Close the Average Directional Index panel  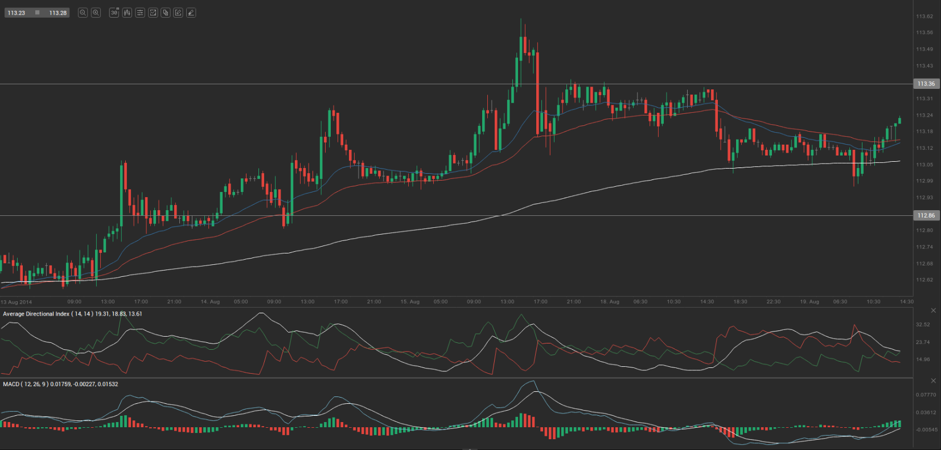[x=933, y=310]
